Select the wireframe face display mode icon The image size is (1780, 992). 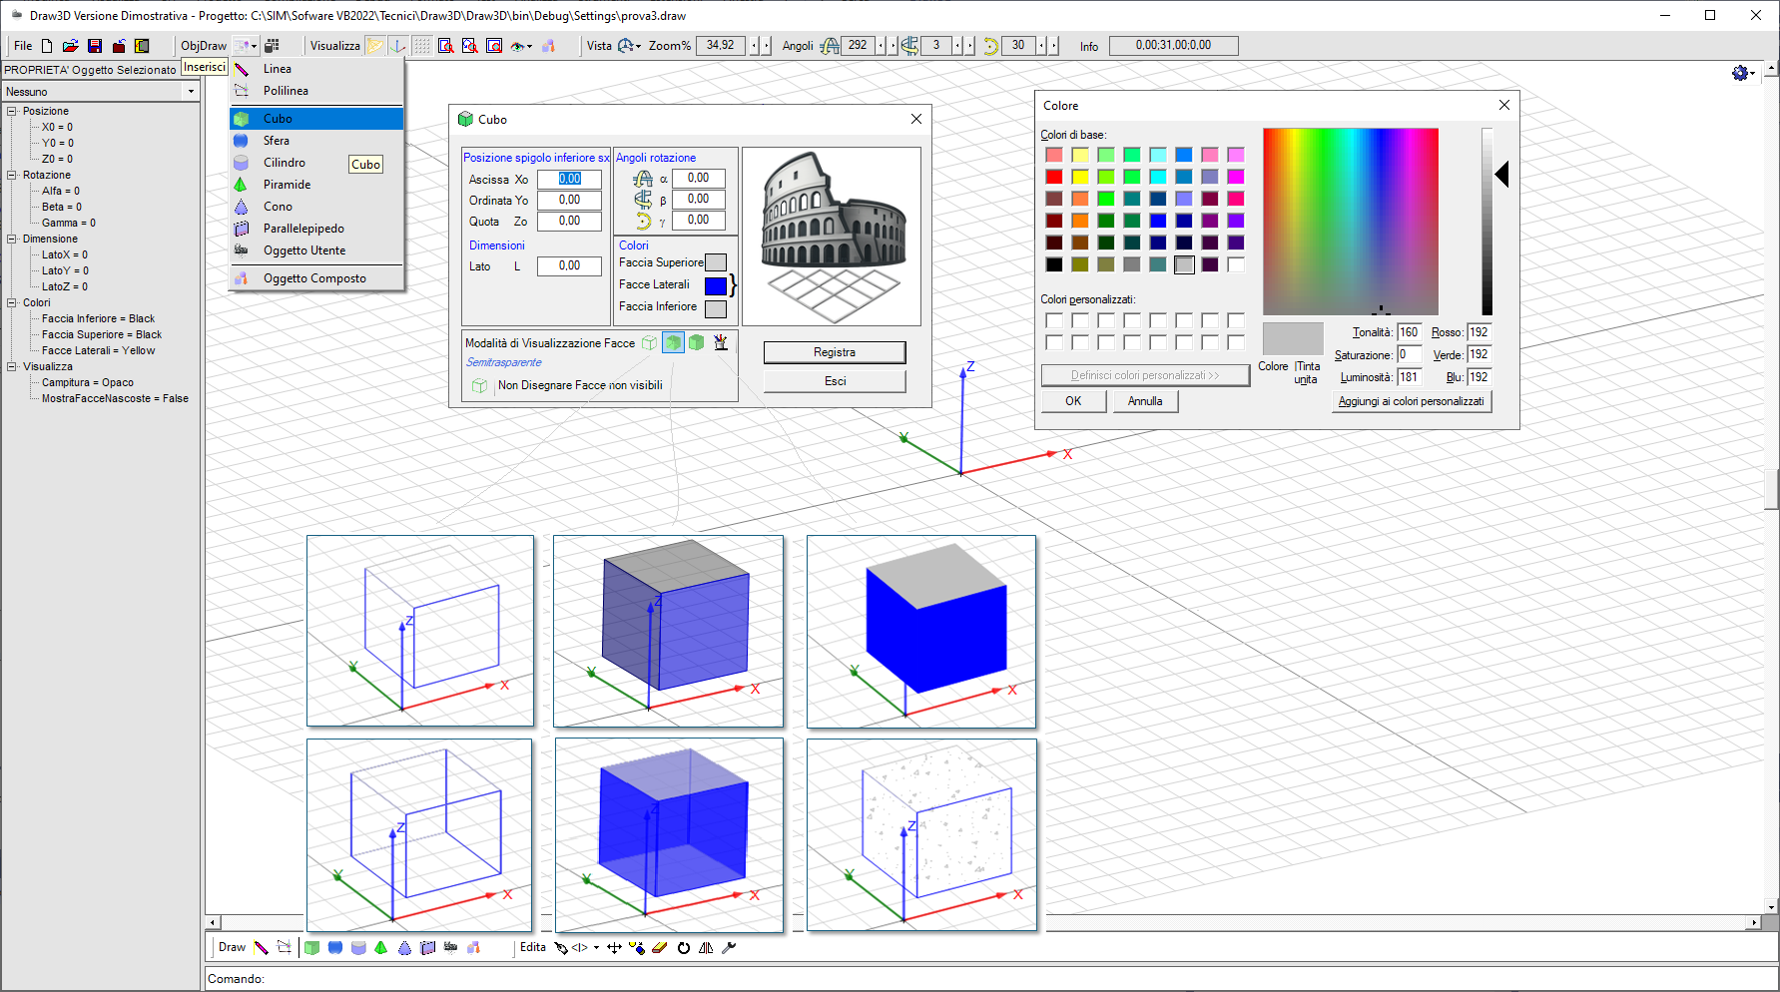(650, 343)
